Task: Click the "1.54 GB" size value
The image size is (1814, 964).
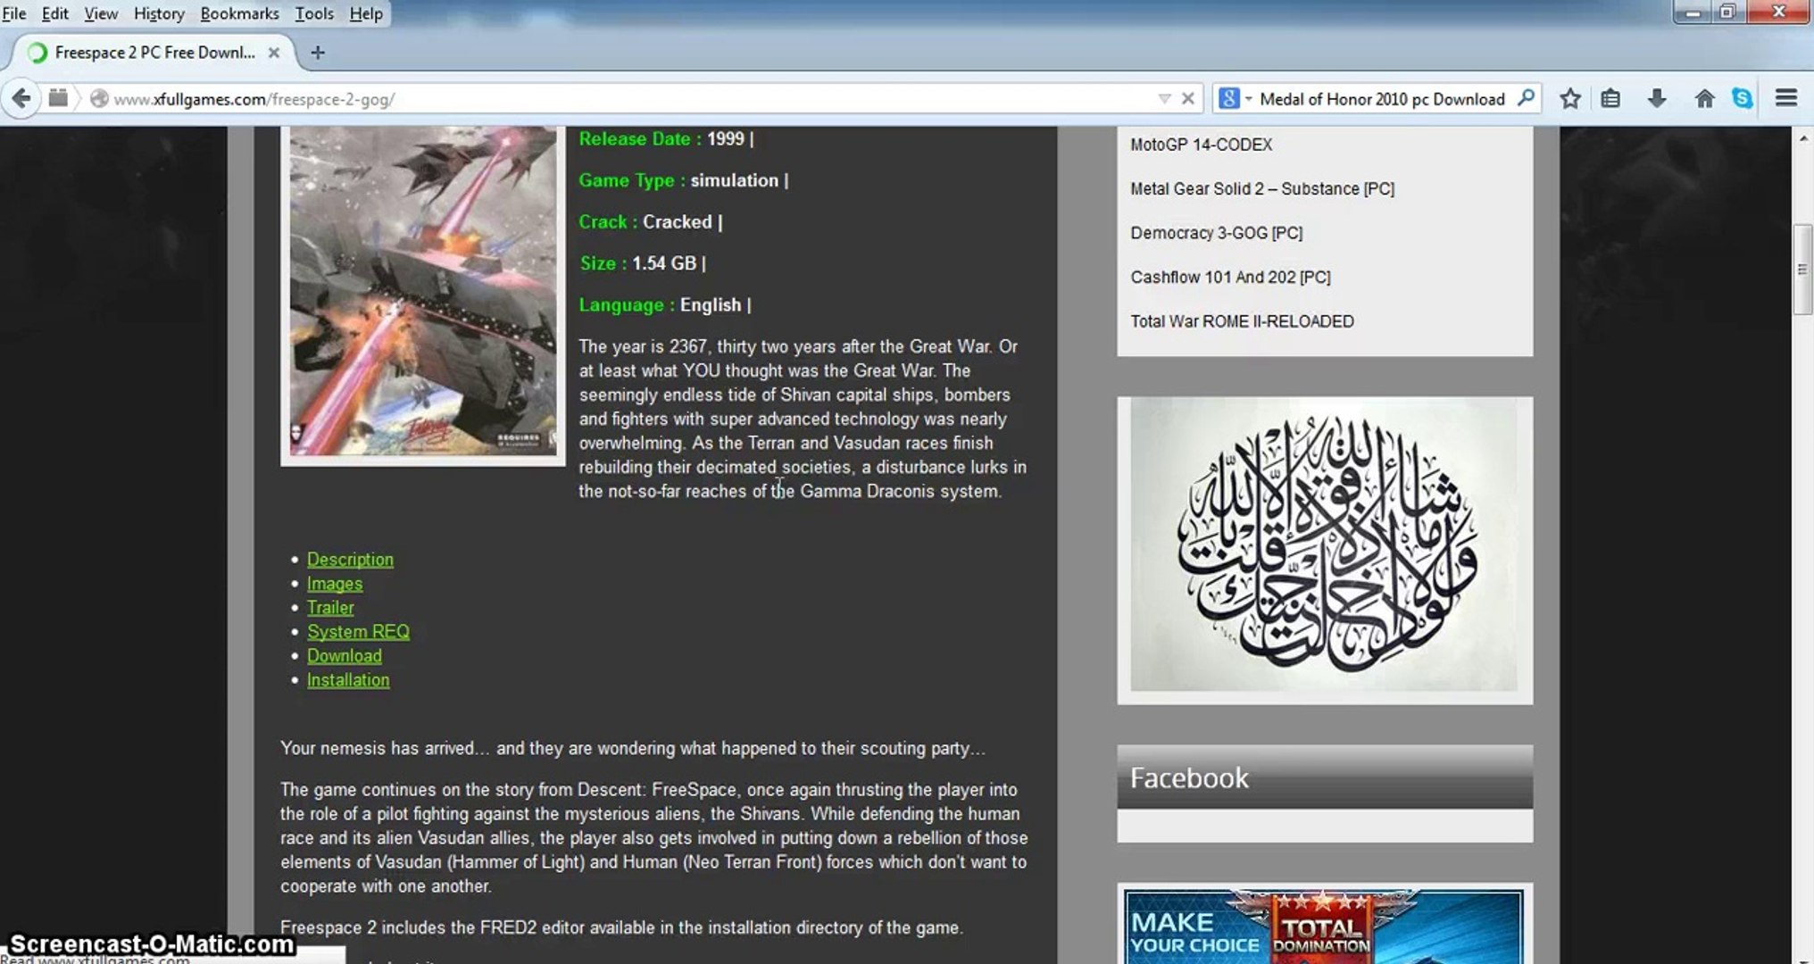Action: click(x=664, y=263)
